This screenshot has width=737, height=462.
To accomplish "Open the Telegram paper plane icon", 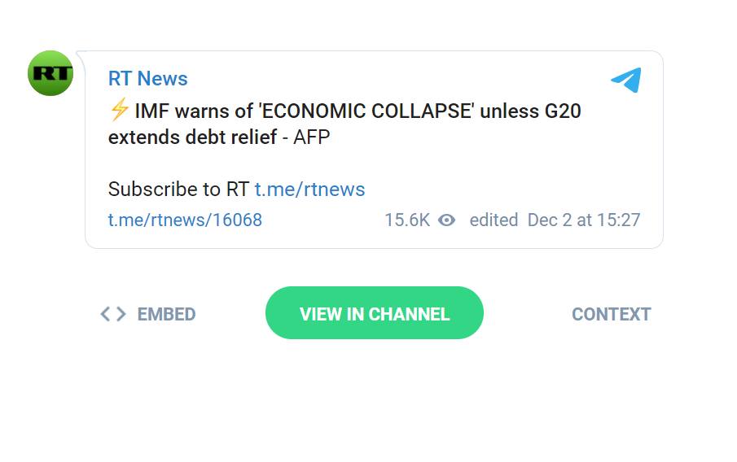I will [x=626, y=80].
